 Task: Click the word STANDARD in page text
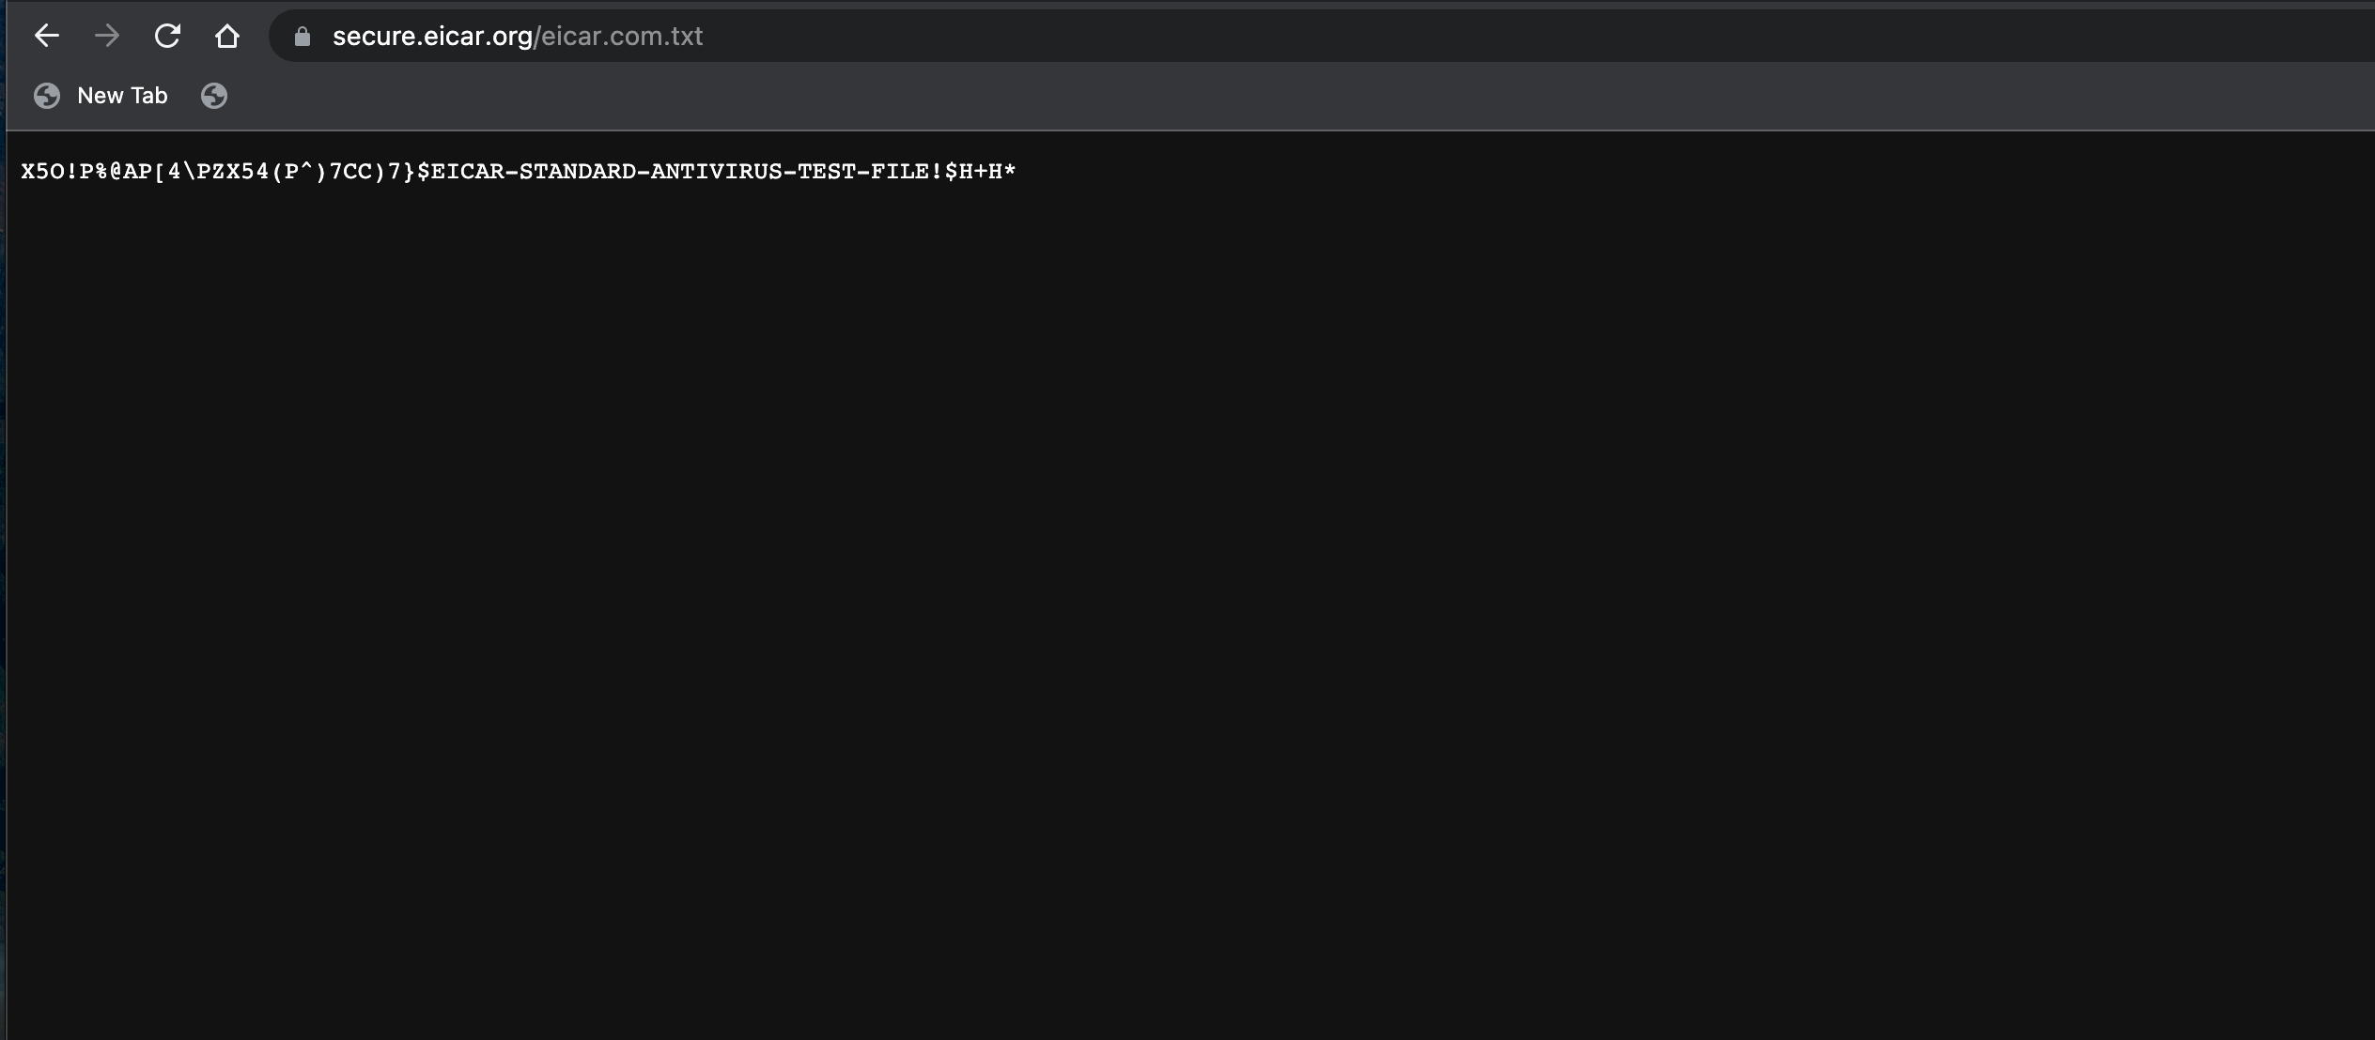(578, 172)
